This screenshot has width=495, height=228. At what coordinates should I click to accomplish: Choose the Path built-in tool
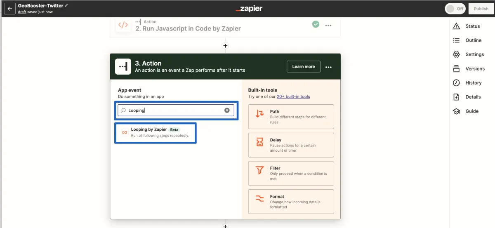coord(291,117)
